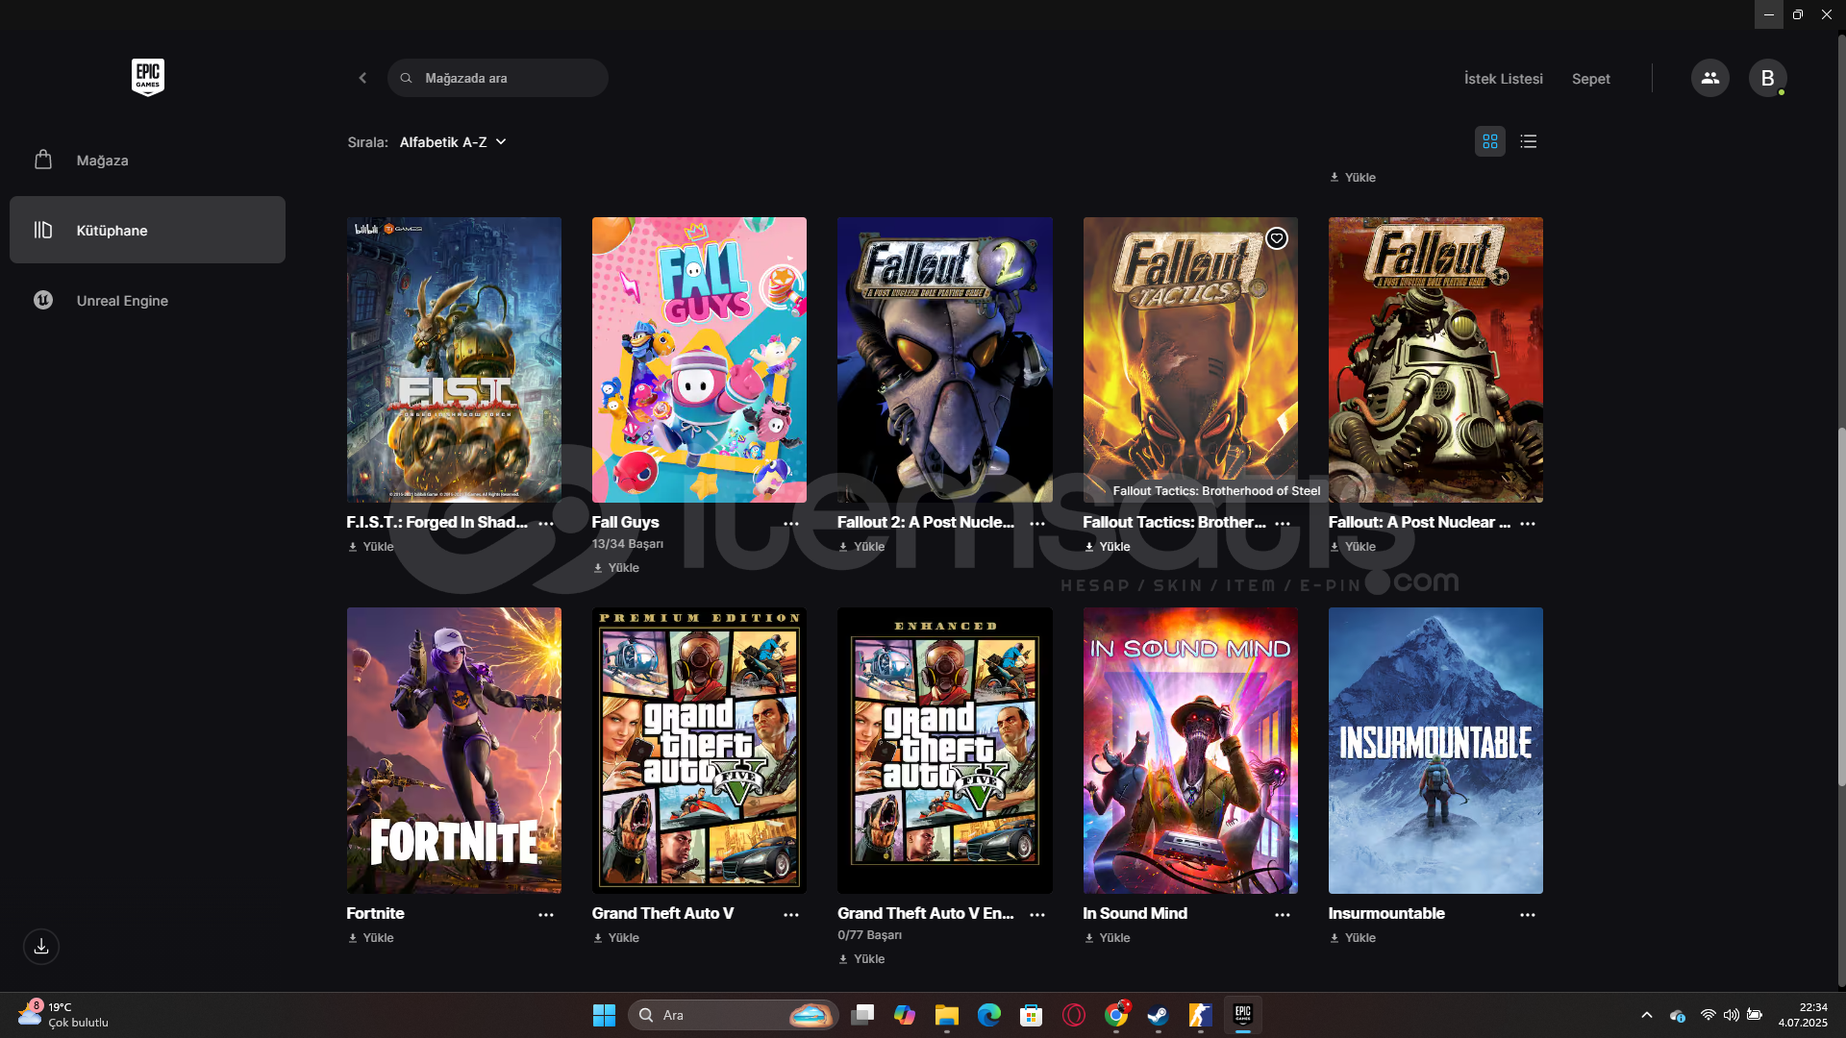Viewport: 1846px width, 1038px height.
Task: Open Fallout: A Post Nuclear options menu
Action: [x=1528, y=524]
